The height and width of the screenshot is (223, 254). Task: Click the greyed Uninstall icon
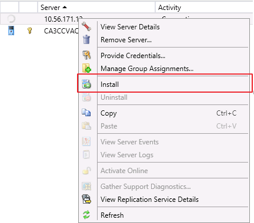point(86,97)
